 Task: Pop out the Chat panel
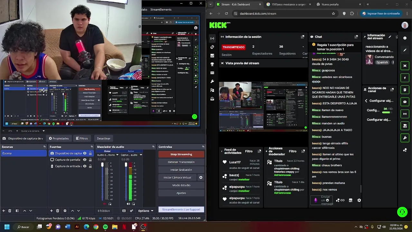[x=356, y=37]
